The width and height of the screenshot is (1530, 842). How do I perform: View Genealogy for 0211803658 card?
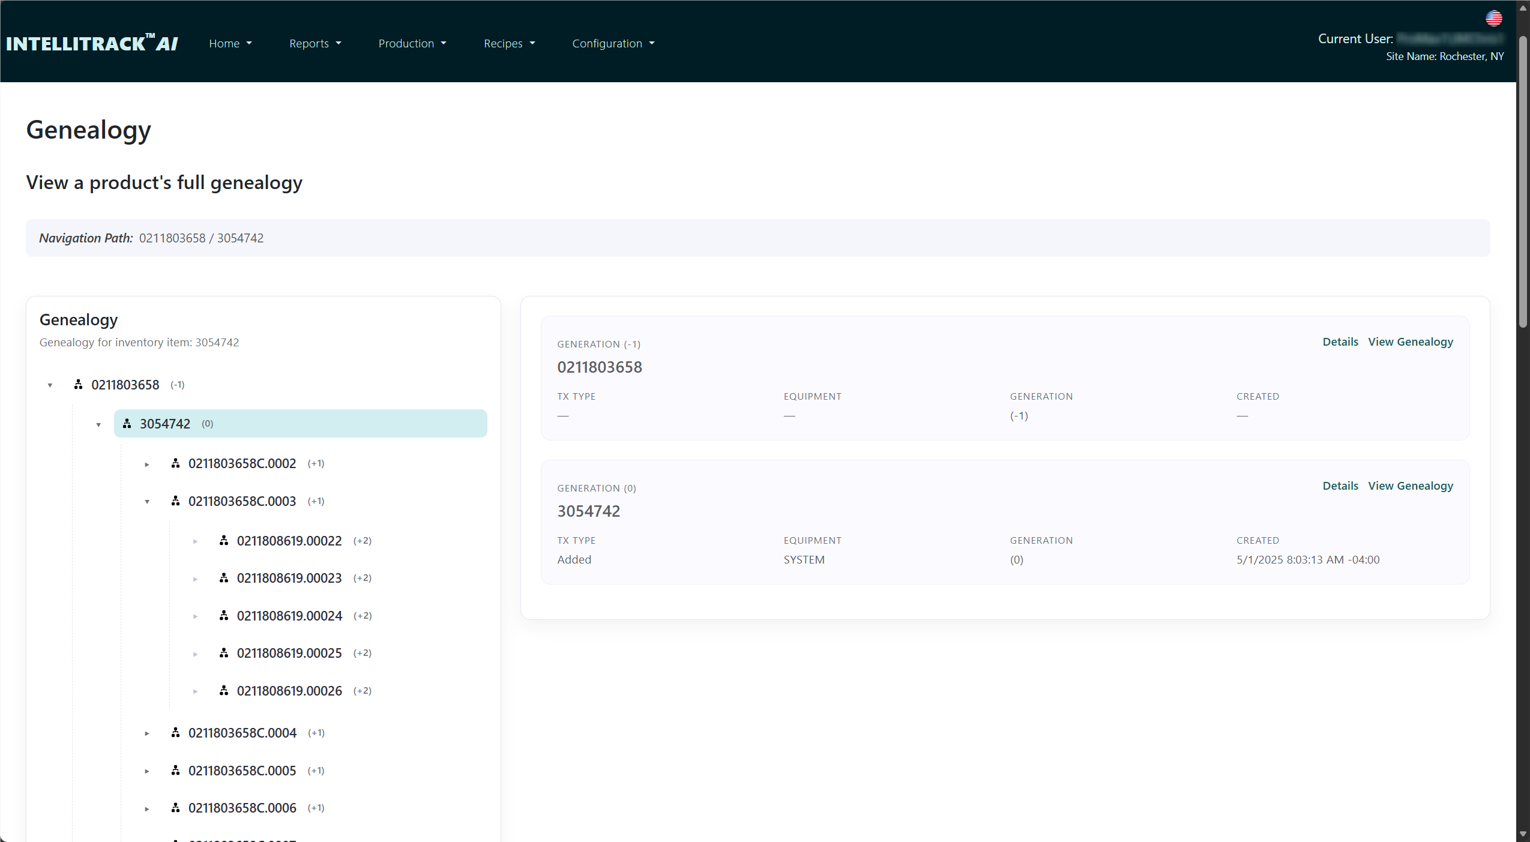[x=1411, y=341]
